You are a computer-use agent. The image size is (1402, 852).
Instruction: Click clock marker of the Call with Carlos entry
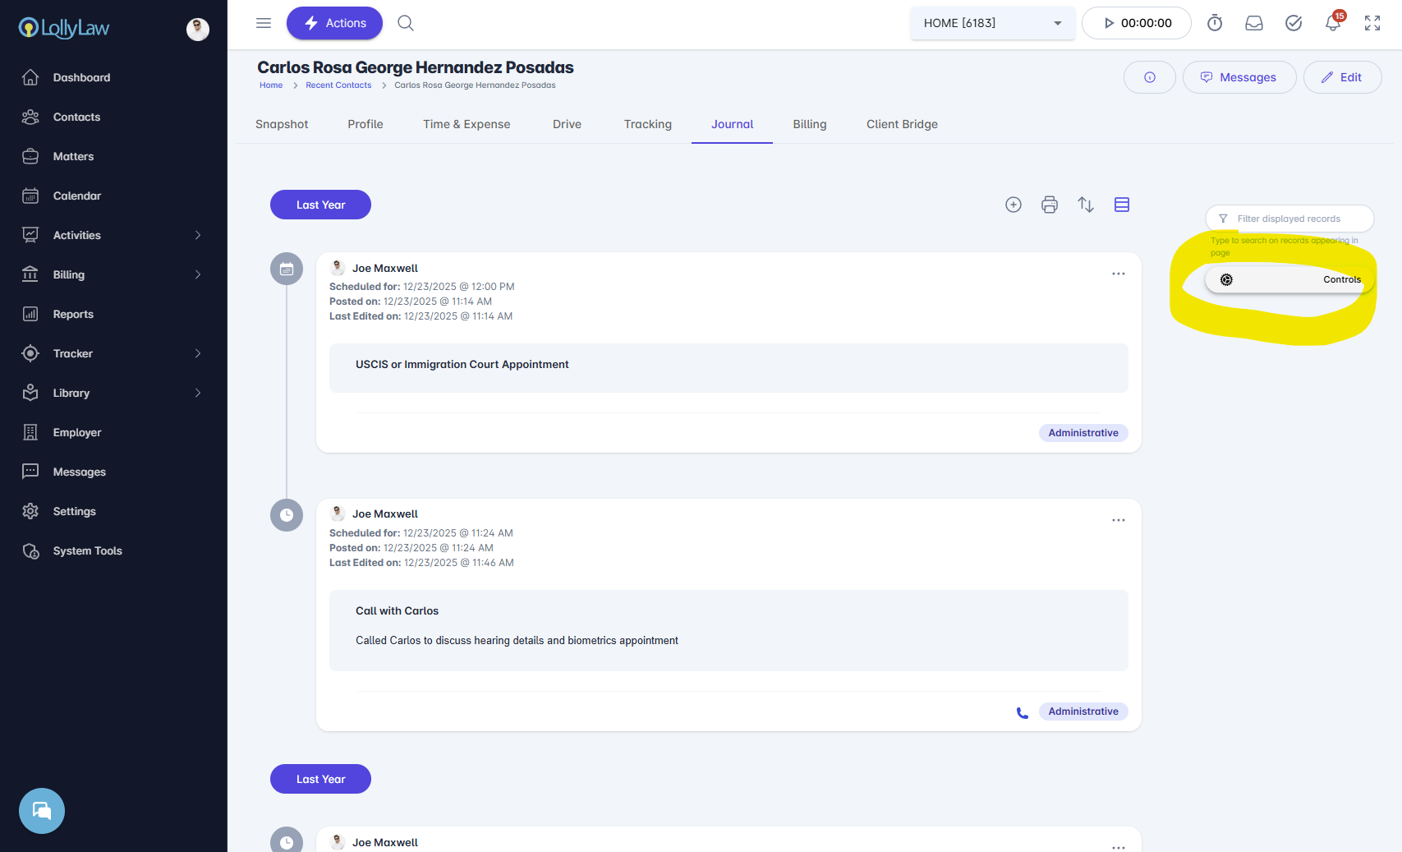[287, 515]
